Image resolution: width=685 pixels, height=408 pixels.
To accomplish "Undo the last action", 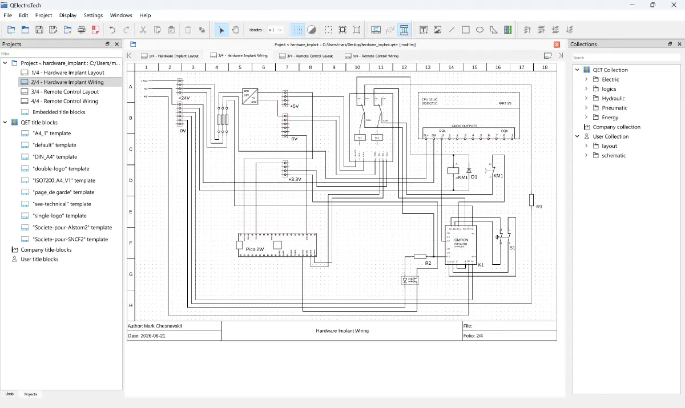I will point(112,30).
